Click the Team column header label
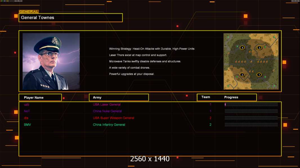 click(x=206, y=97)
